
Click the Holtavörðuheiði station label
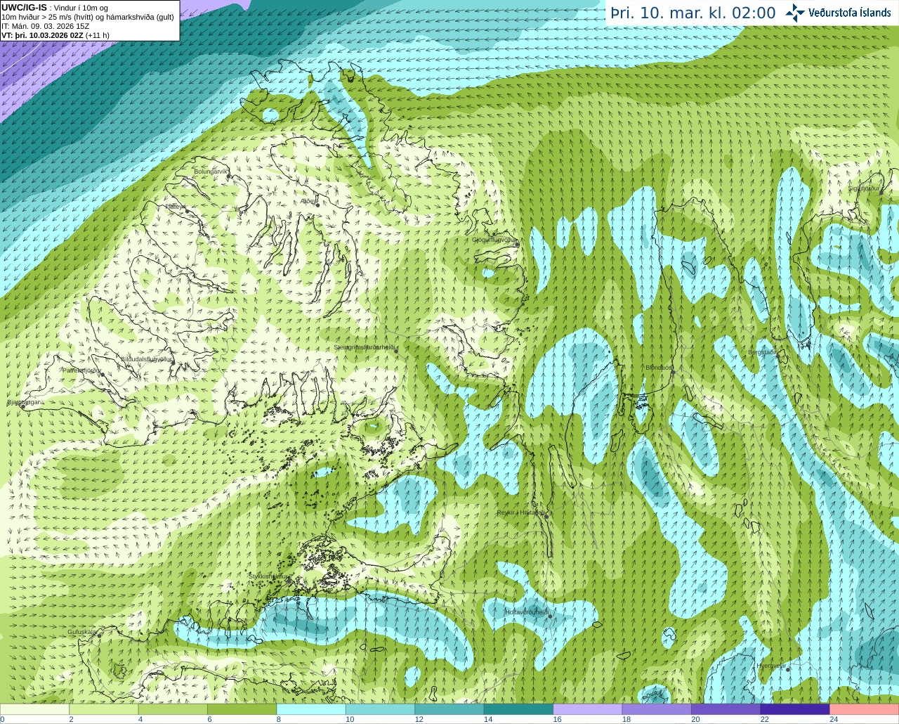tap(527, 612)
